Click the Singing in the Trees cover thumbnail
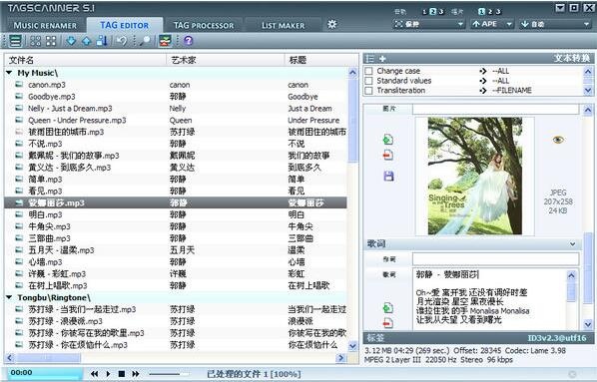Viewport: 597px width, 382px height. pos(475,176)
